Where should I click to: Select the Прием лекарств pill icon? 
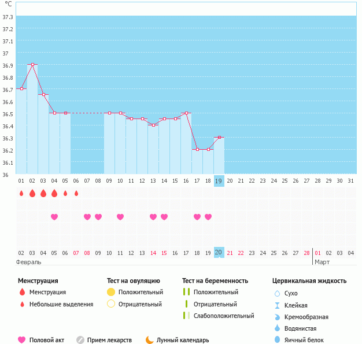point(80,340)
